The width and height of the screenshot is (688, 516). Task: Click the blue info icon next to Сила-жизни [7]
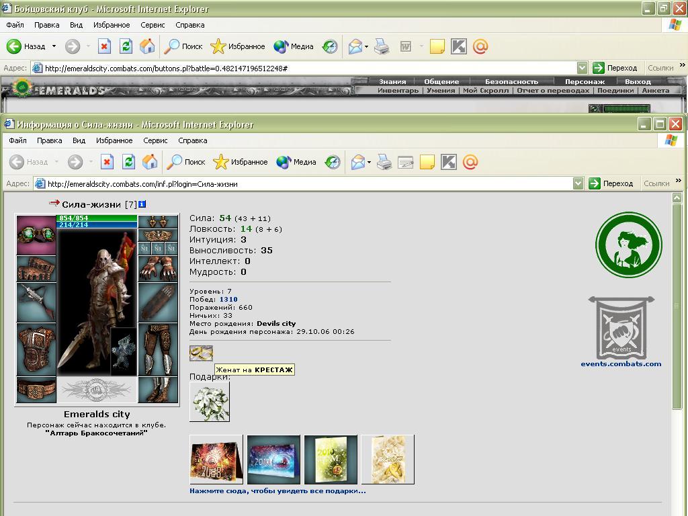tap(142, 204)
